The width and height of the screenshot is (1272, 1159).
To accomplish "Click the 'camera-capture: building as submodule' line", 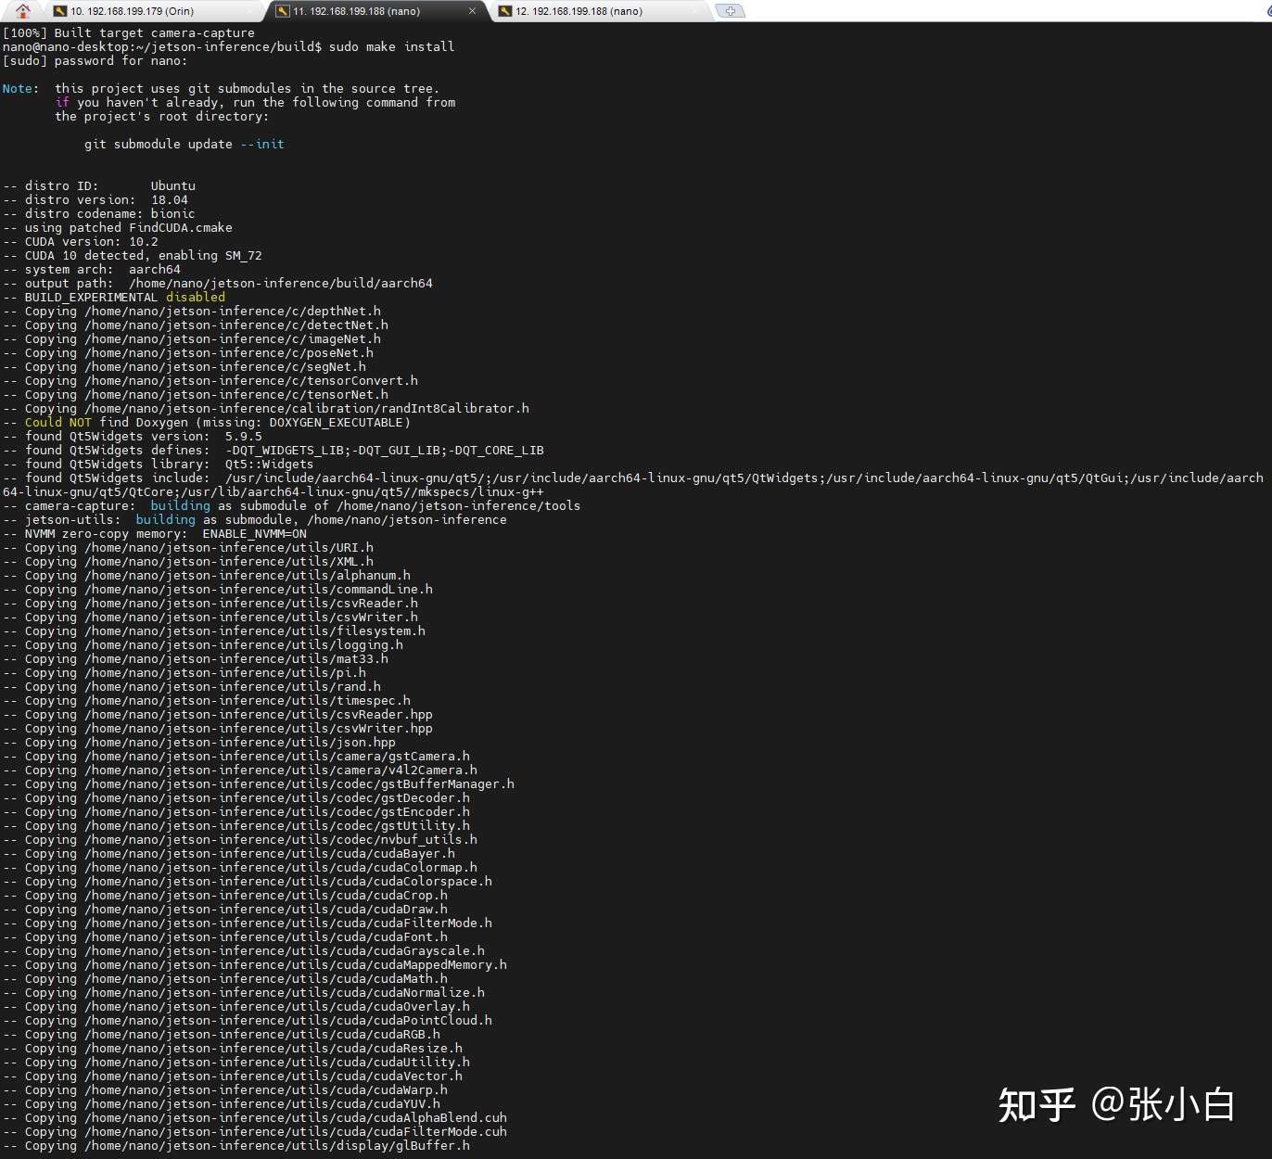I will pyautogui.click(x=292, y=505).
